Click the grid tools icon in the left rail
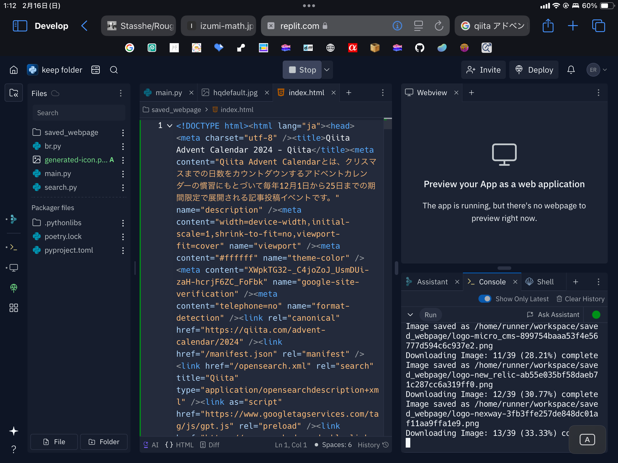 (13, 308)
